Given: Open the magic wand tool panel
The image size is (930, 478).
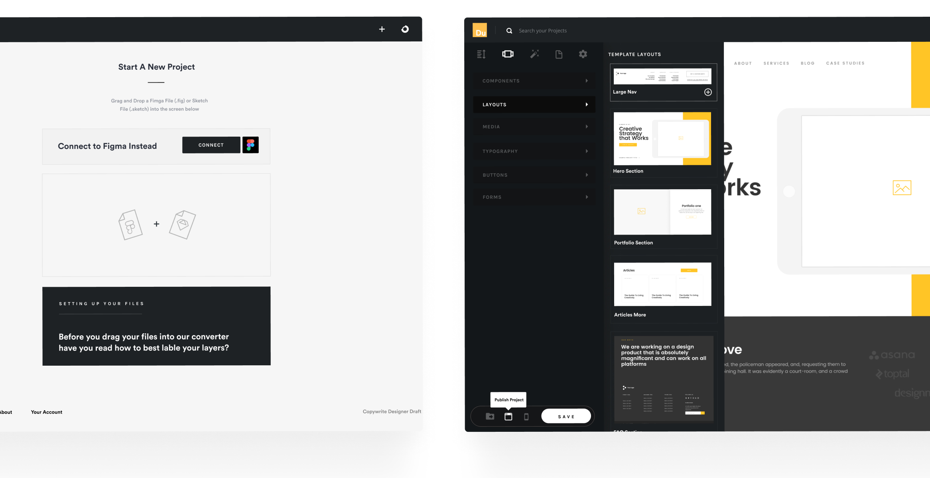Looking at the screenshot, I should (x=534, y=54).
